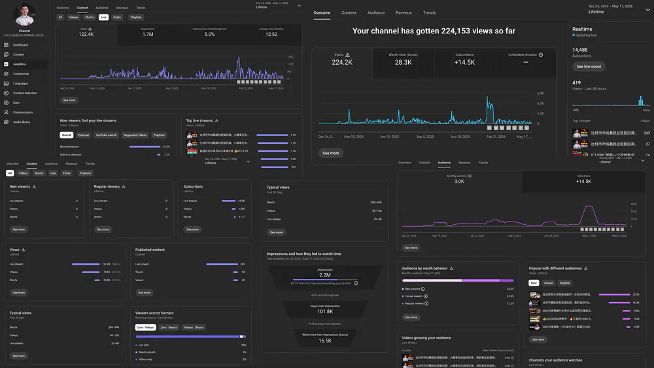Open Dashboard via its sidebar icon

(x=7, y=45)
